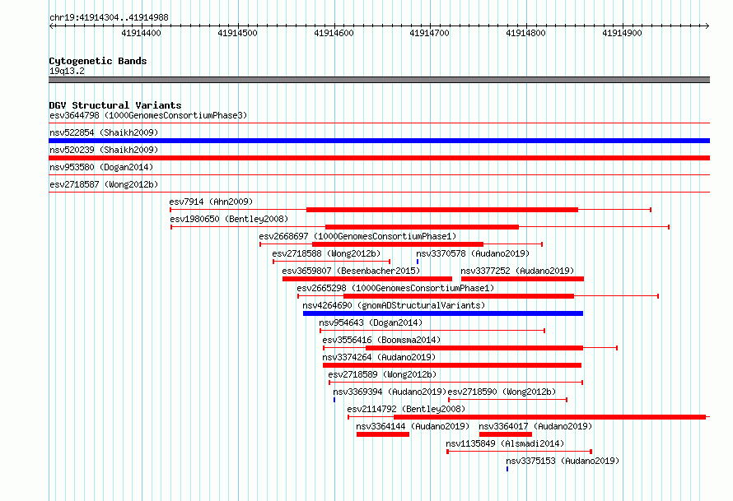Select the nsv3364017 (Audano2019) red bar
Viewport: 733px width, 501px height.
506,434
